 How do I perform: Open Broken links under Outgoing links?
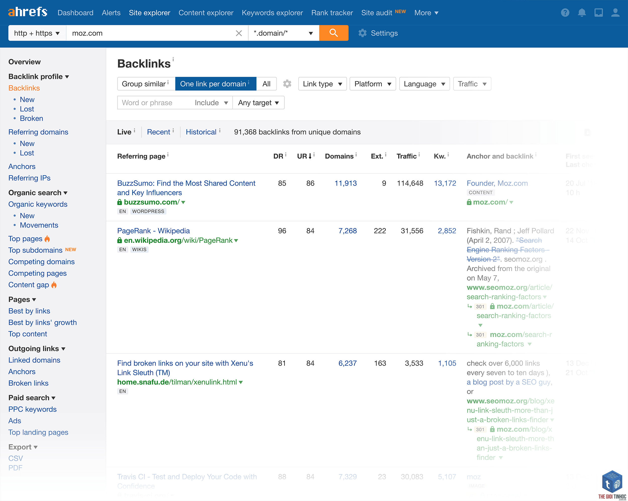click(28, 383)
